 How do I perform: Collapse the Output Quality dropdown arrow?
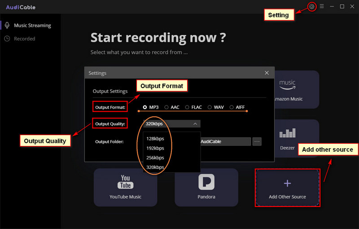pyautogui.click(x=195, y=124)
